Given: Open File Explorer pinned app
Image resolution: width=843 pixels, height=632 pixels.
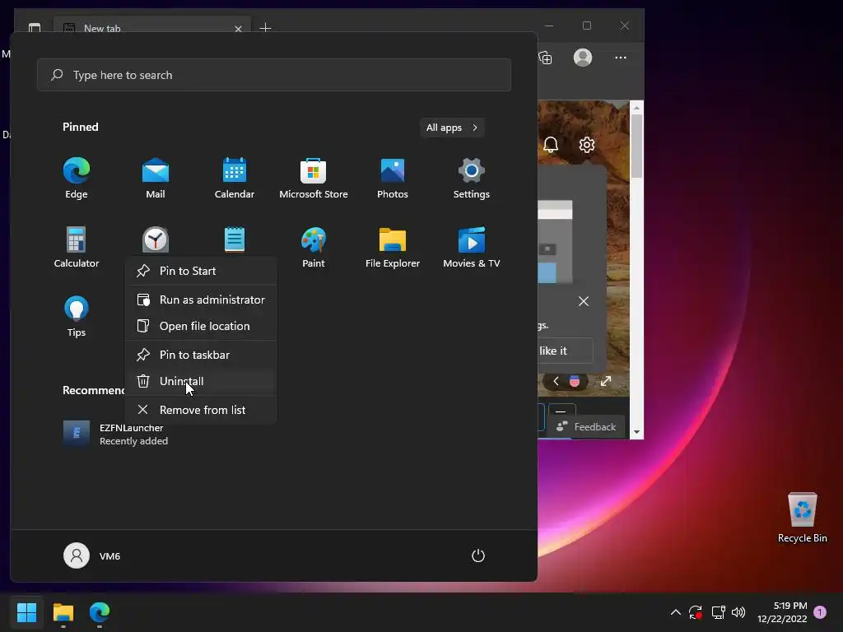Looking at the screenshot, I should (x=393, y=247).
